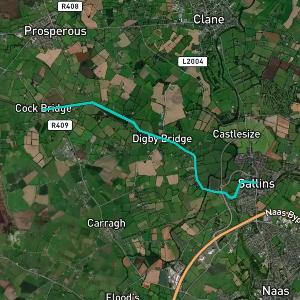
Task: Click the racetrack area below R409
Action: coord(64,151)
